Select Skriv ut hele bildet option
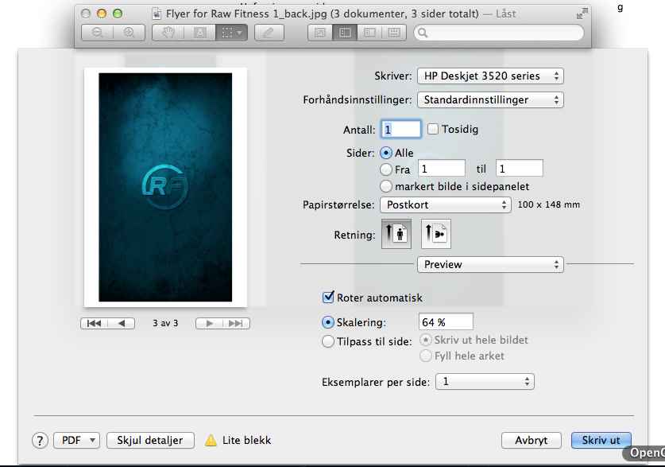 tap(425, 340)
